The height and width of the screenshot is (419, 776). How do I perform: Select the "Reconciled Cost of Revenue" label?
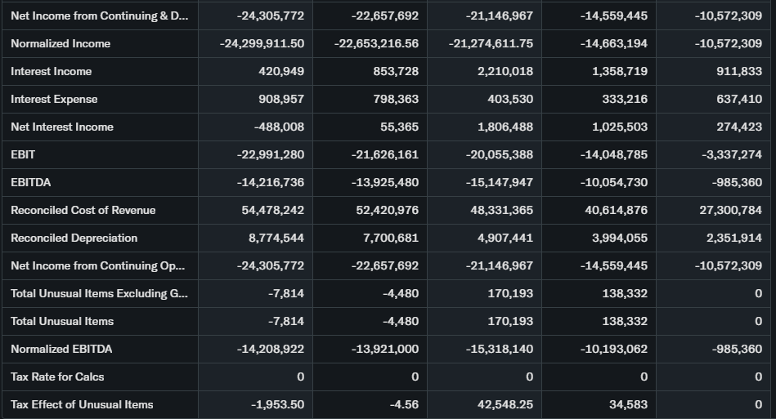click(x=83, y=210)
